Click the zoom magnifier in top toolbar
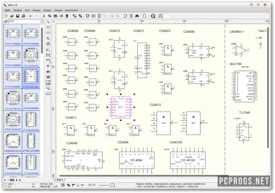Viewport: 275px width, 193px height. click(153, 16)
